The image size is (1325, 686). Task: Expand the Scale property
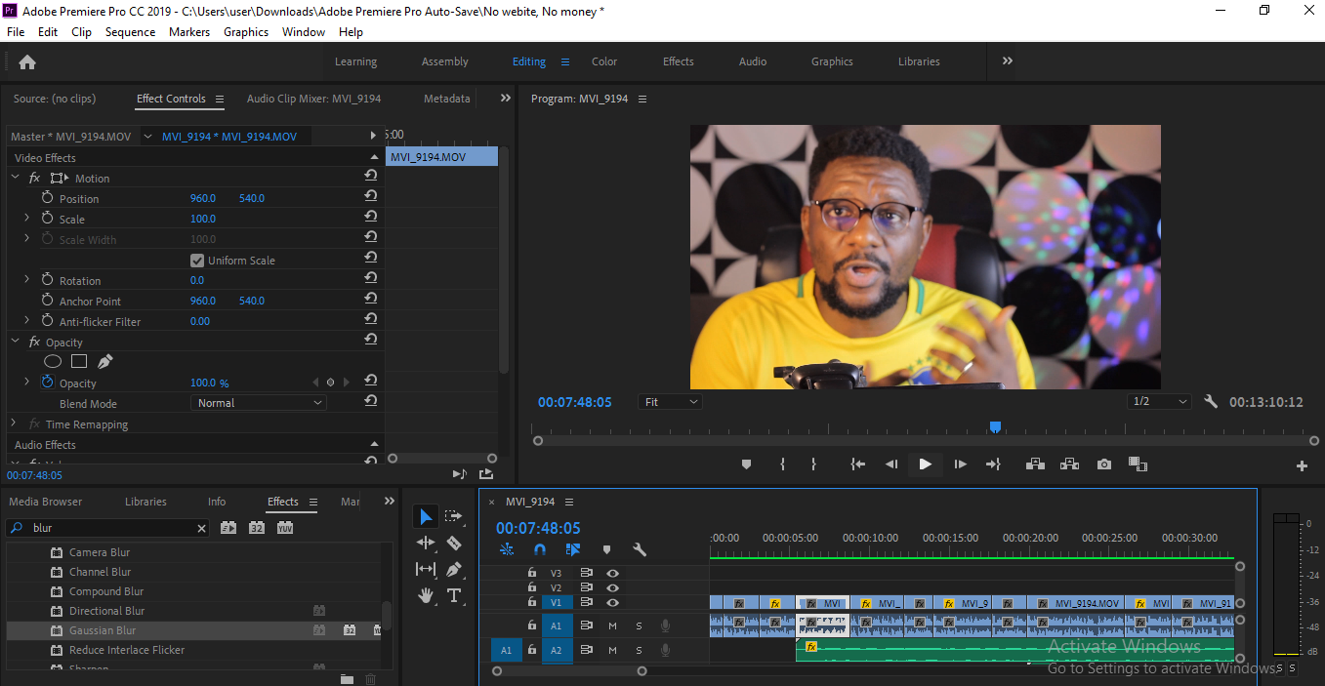[x=27, y=219]
